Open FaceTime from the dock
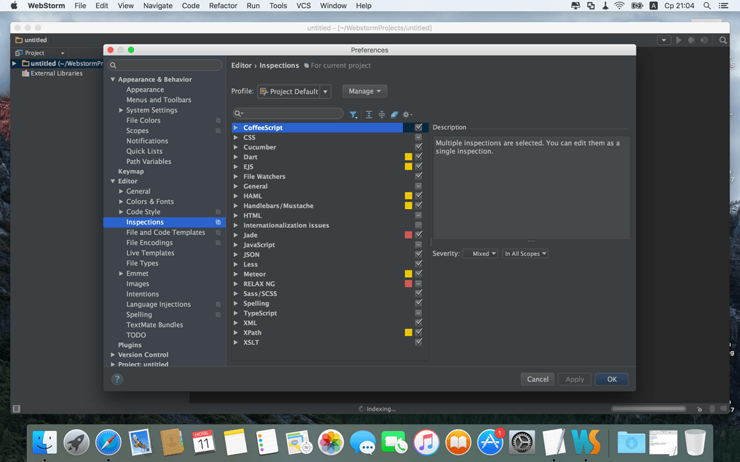Viewport: 740px width, 462px height. coord(394,442)
